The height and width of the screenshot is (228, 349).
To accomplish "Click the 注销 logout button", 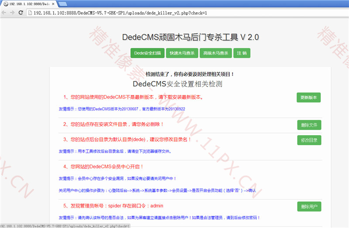I will click(242, 53).
